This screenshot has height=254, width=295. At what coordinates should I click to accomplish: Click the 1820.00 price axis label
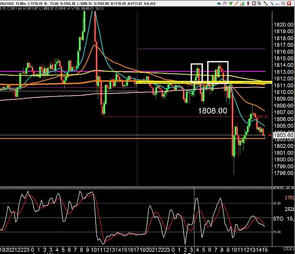pos(284,25)
